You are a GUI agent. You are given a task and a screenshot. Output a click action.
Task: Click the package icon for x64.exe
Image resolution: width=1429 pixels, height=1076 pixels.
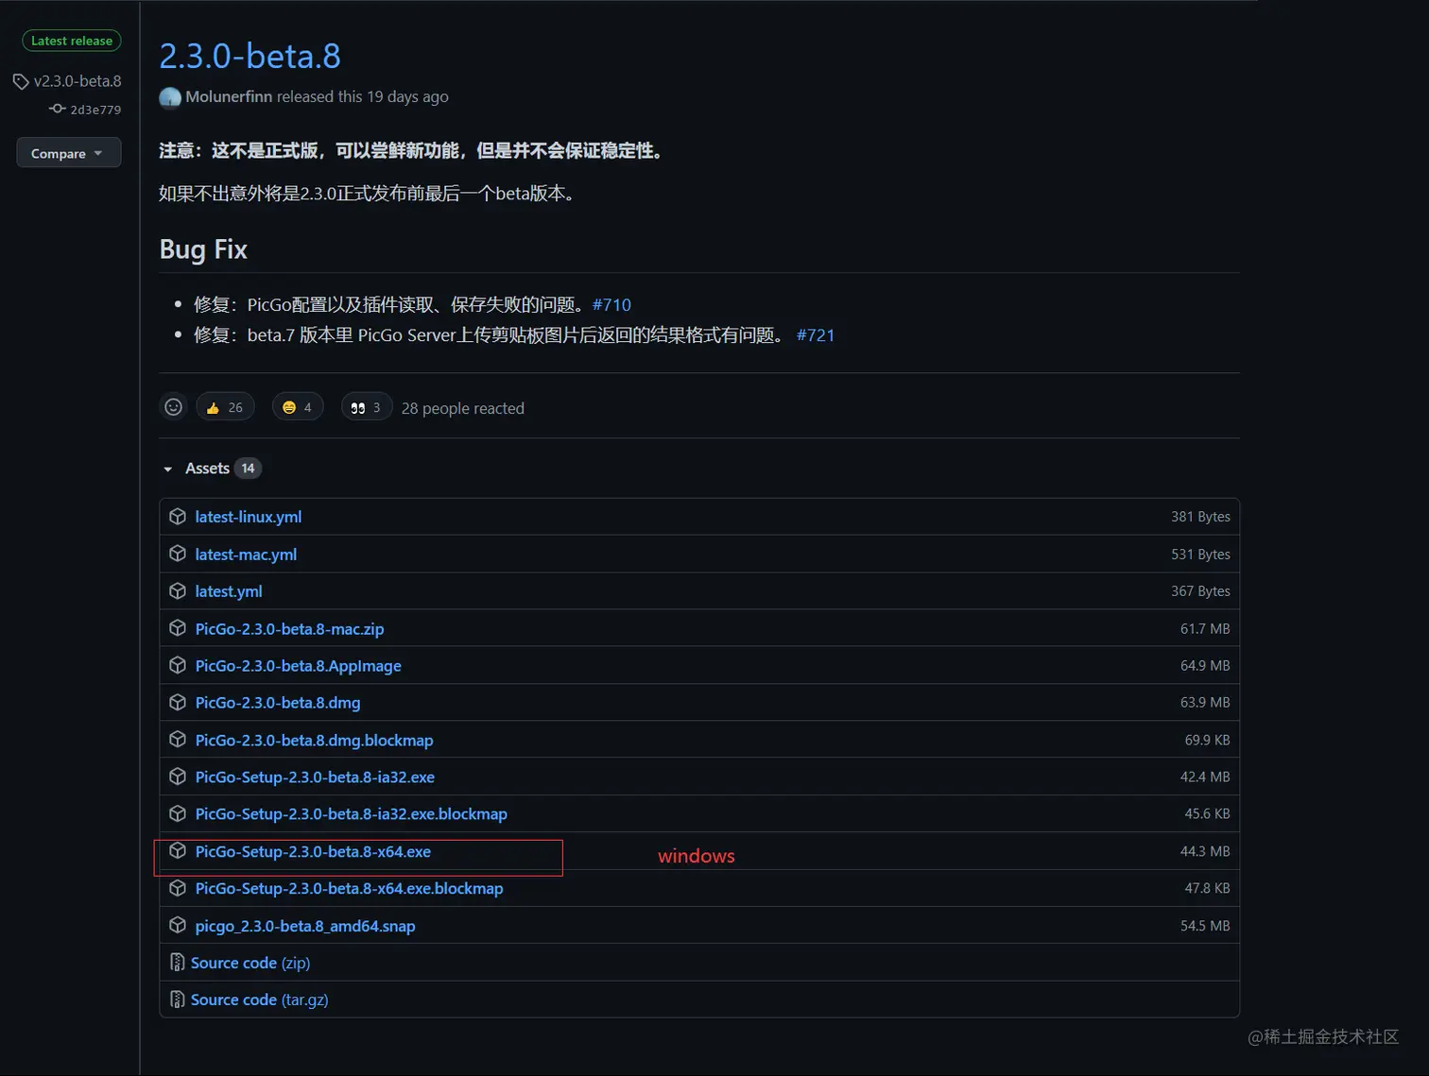[178, 850]
